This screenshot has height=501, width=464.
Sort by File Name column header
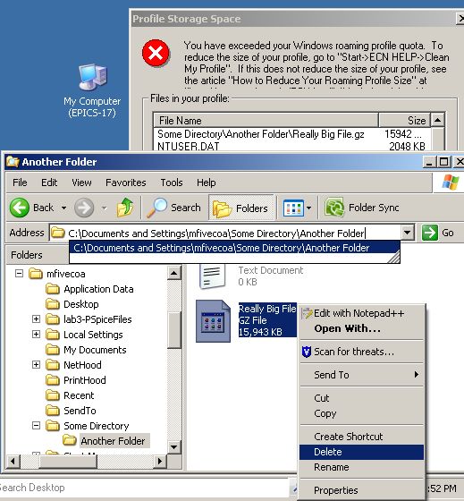pyautogui.click(x=266, y=121)
